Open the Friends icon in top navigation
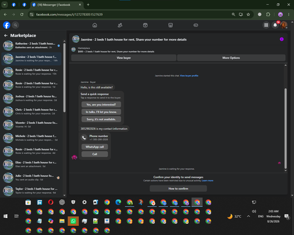The width and height of the screenshot is (294, 235). point(120,25)
